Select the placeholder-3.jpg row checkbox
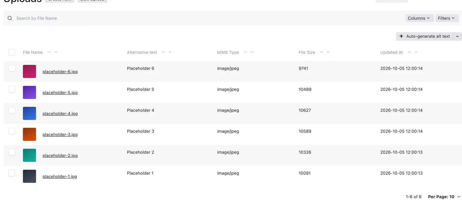The width and height of the screenshot is (462, 213). [x=12, y=131]
